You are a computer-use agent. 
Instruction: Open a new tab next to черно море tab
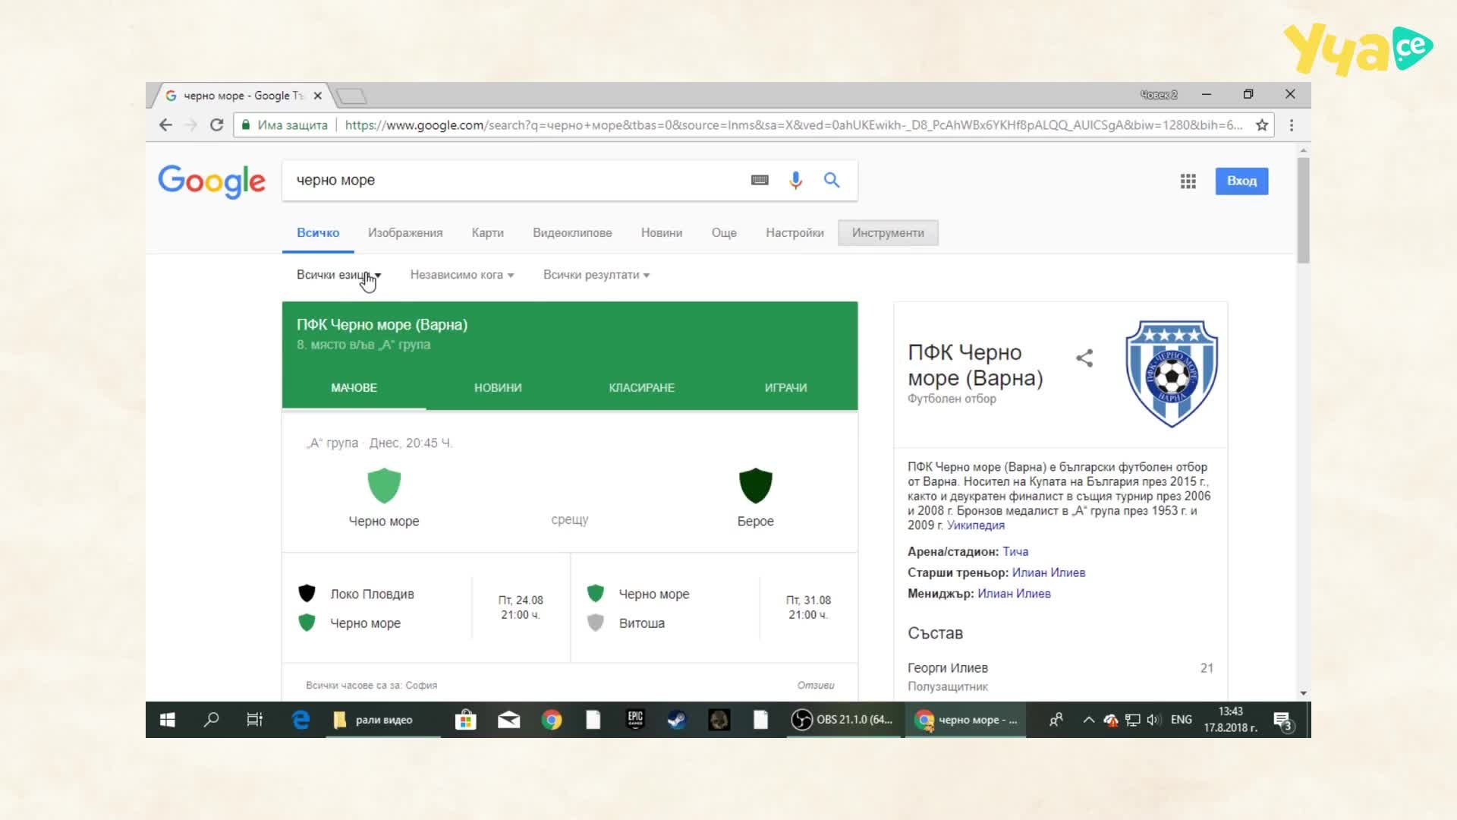coord(351,96)
